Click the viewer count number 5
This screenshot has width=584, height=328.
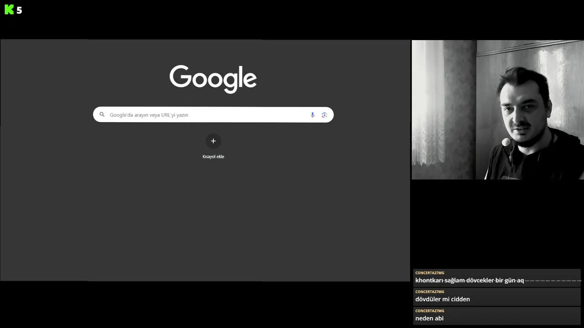point(19,10)
